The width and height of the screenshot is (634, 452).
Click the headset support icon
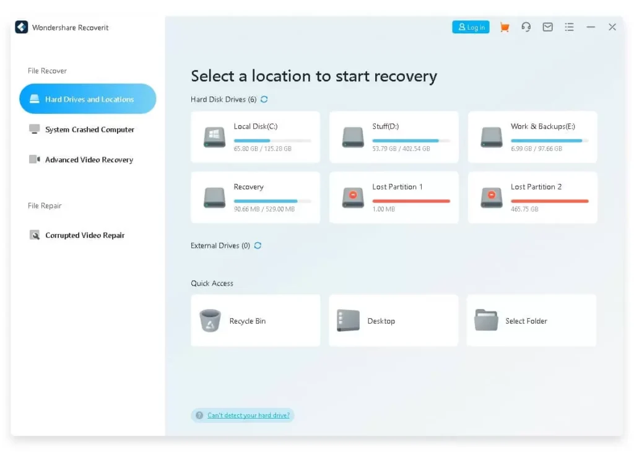tap(526, 27)
